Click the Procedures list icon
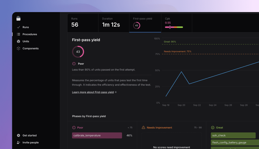Image resolution: width=259 pixels, height=149 pixels. (x=18, y=34)
